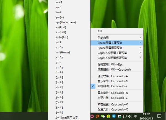Click submenu row w={Home}
The image size is (166, 120).
point(69,52)
